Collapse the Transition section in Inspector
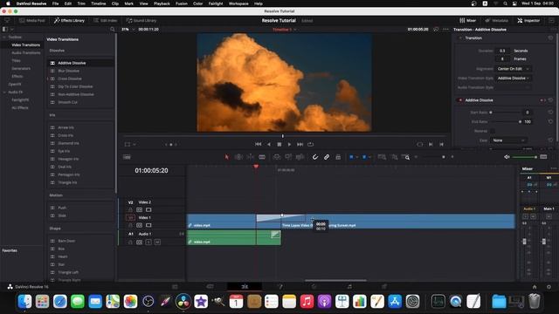This screenshot has height=314, width=559. (x=460, y=38)
